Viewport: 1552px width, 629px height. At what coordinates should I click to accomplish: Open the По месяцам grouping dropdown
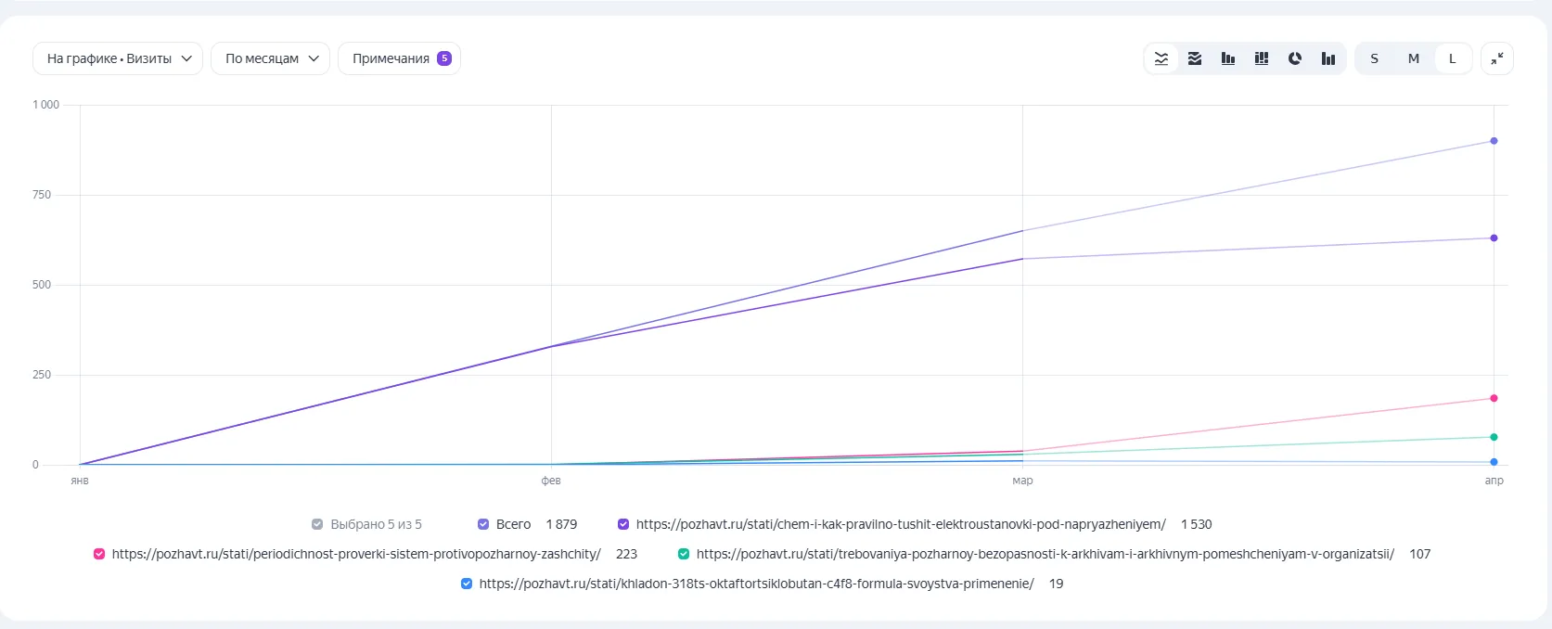pos(270,58)
